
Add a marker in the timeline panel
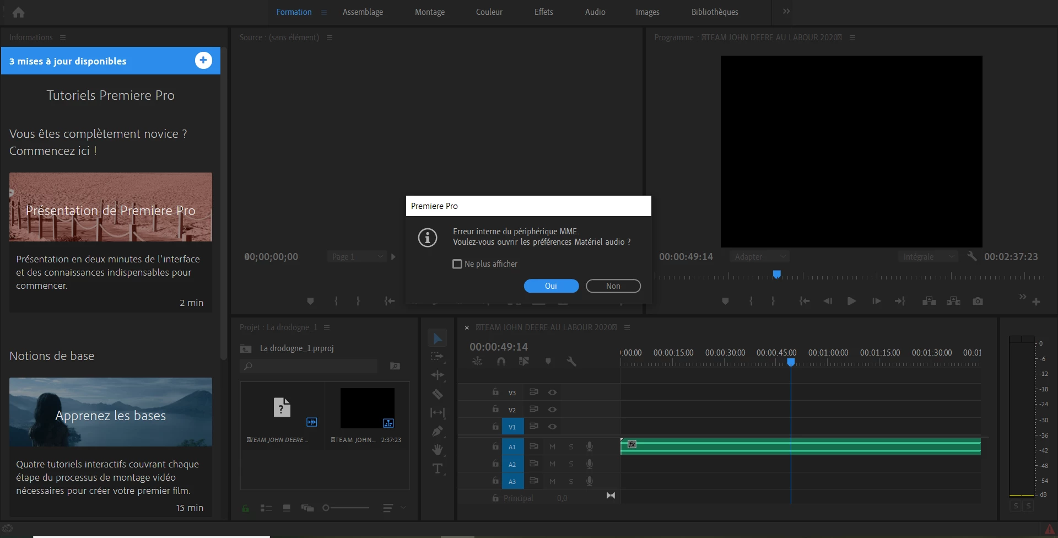click(548, 362)
